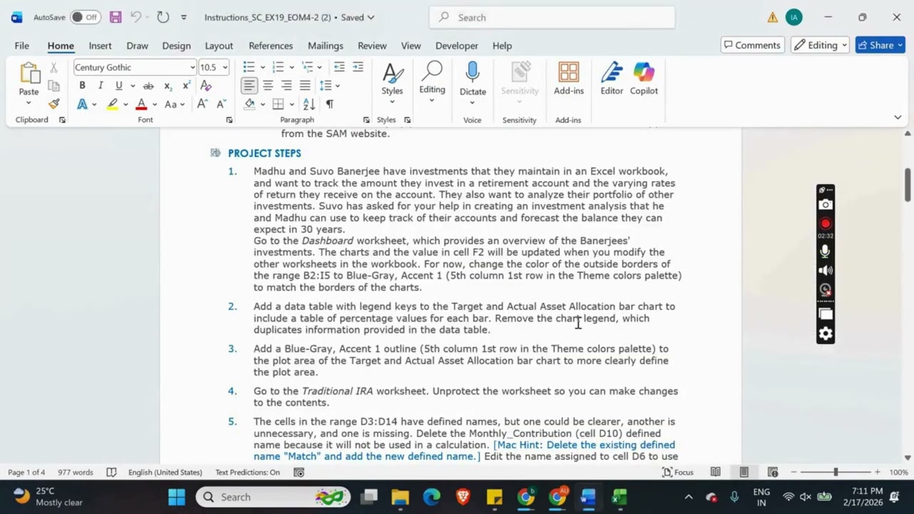Collapse the ribbon with chevron
Screen dimensions: 914x514
pos(898,117)
